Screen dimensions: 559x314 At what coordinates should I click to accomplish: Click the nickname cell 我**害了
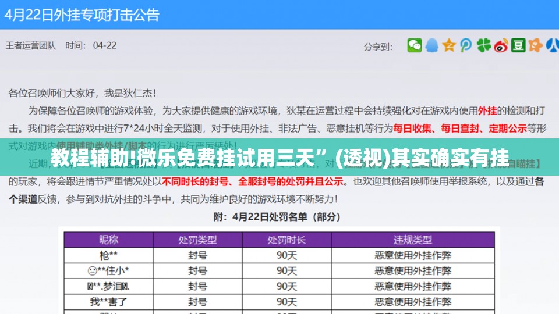pos(108,302)
